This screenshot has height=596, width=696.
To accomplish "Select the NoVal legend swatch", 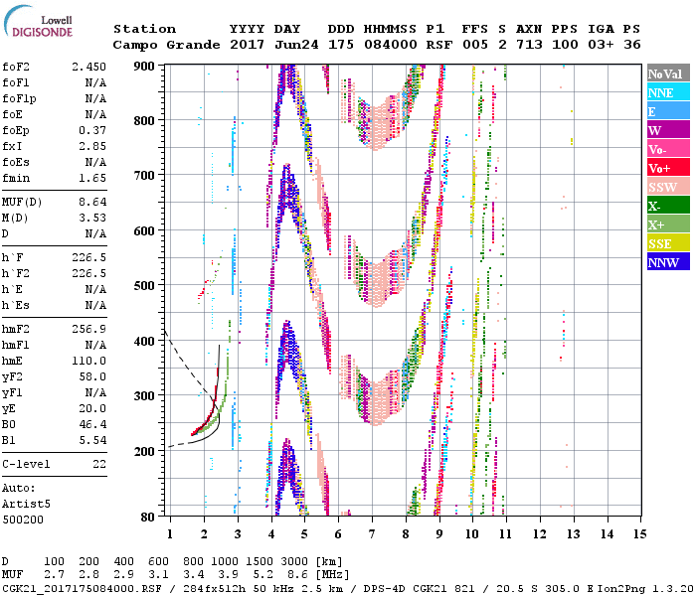I will [x=668, y=74].
